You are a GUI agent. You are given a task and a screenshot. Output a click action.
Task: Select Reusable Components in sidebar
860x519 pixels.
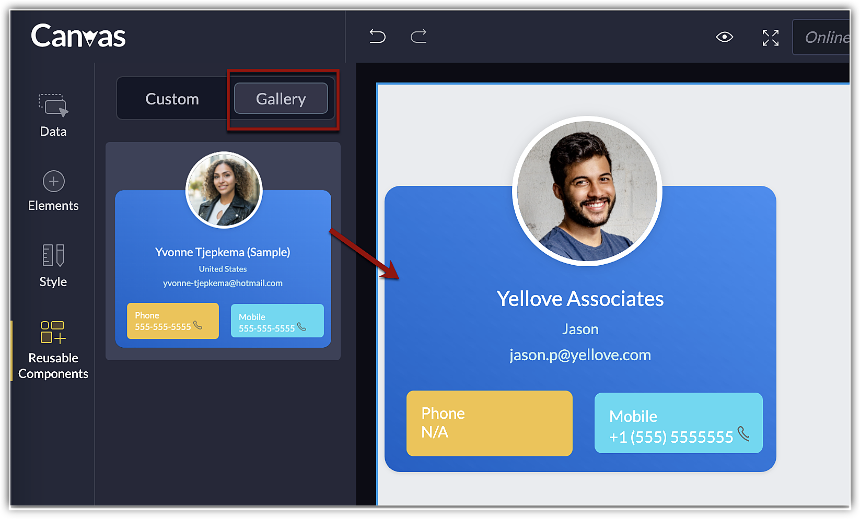pyautogui.click(x=53, y=350)
